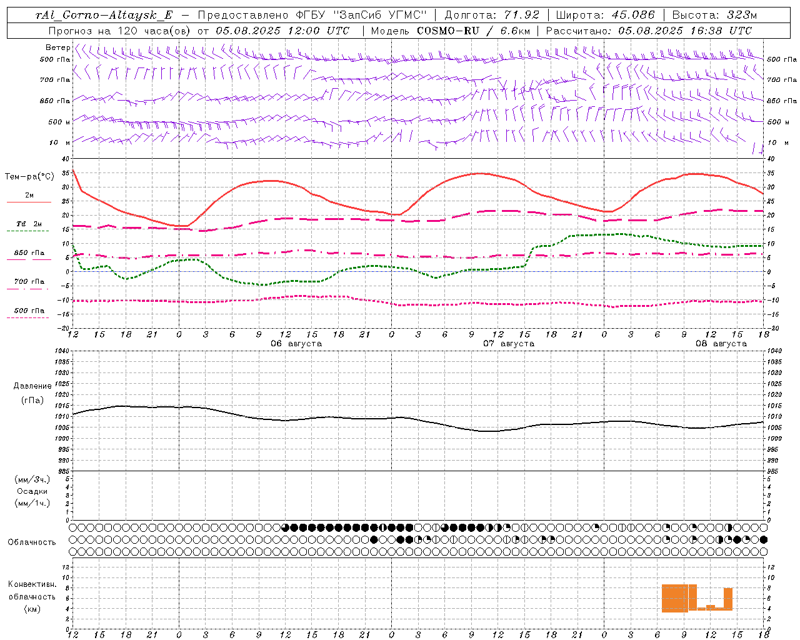Click forecast start time 05.08.2025 12:00 UTC
Screen dimensions: 800x640
point(282,31)
